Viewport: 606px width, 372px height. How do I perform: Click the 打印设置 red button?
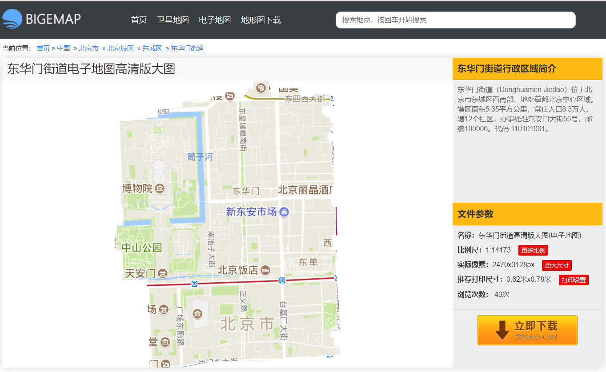574,280
